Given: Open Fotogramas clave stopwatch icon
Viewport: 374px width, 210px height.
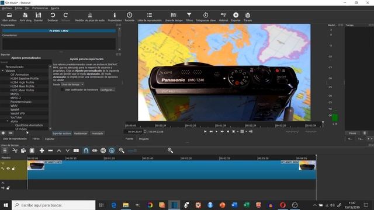Looking at the screenshot, I should (206, 17).
